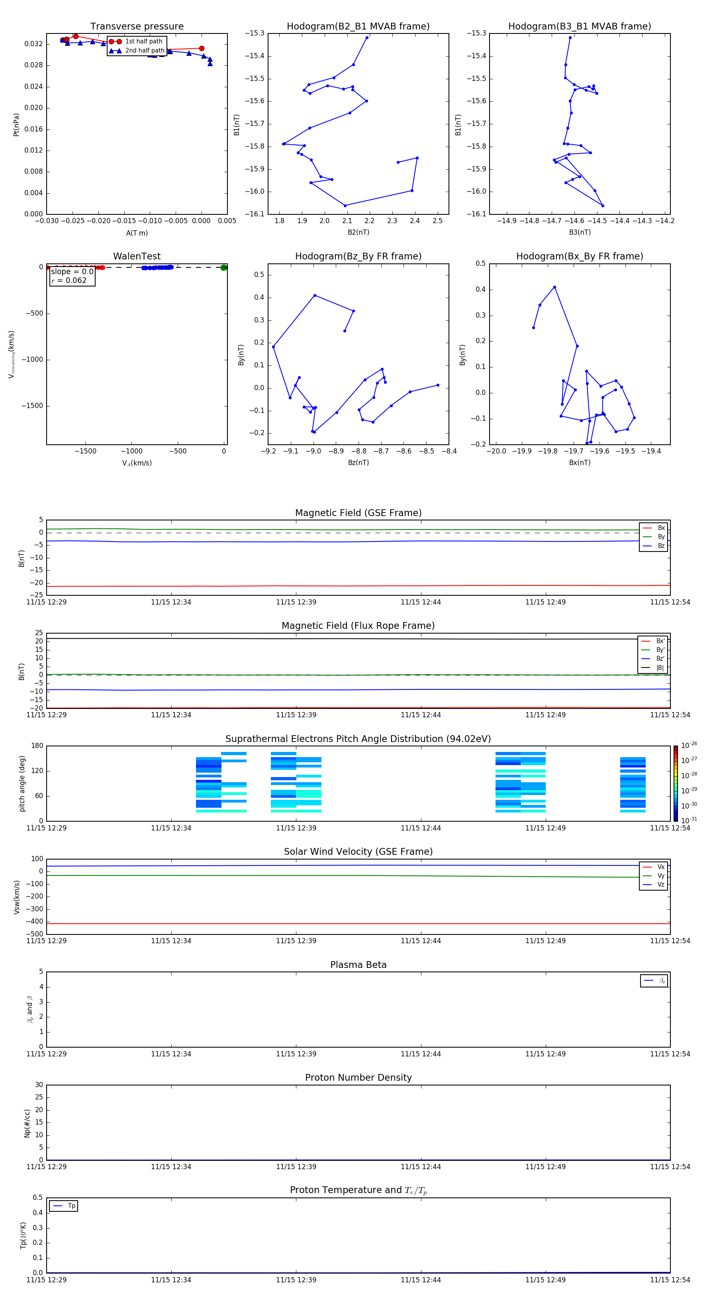Image resolution: width=717 pixels, height=1315 pixels.
Task: Click the "r = 0.062" annotation
Action: (69, 281)
